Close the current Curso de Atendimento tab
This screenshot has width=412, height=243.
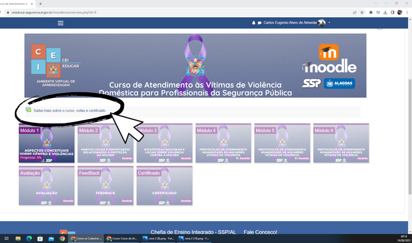(32, 4)
